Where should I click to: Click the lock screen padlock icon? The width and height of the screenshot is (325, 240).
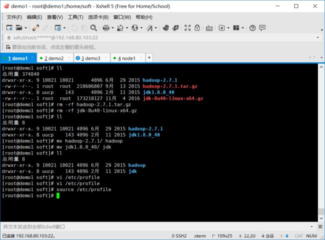[197, 28]
